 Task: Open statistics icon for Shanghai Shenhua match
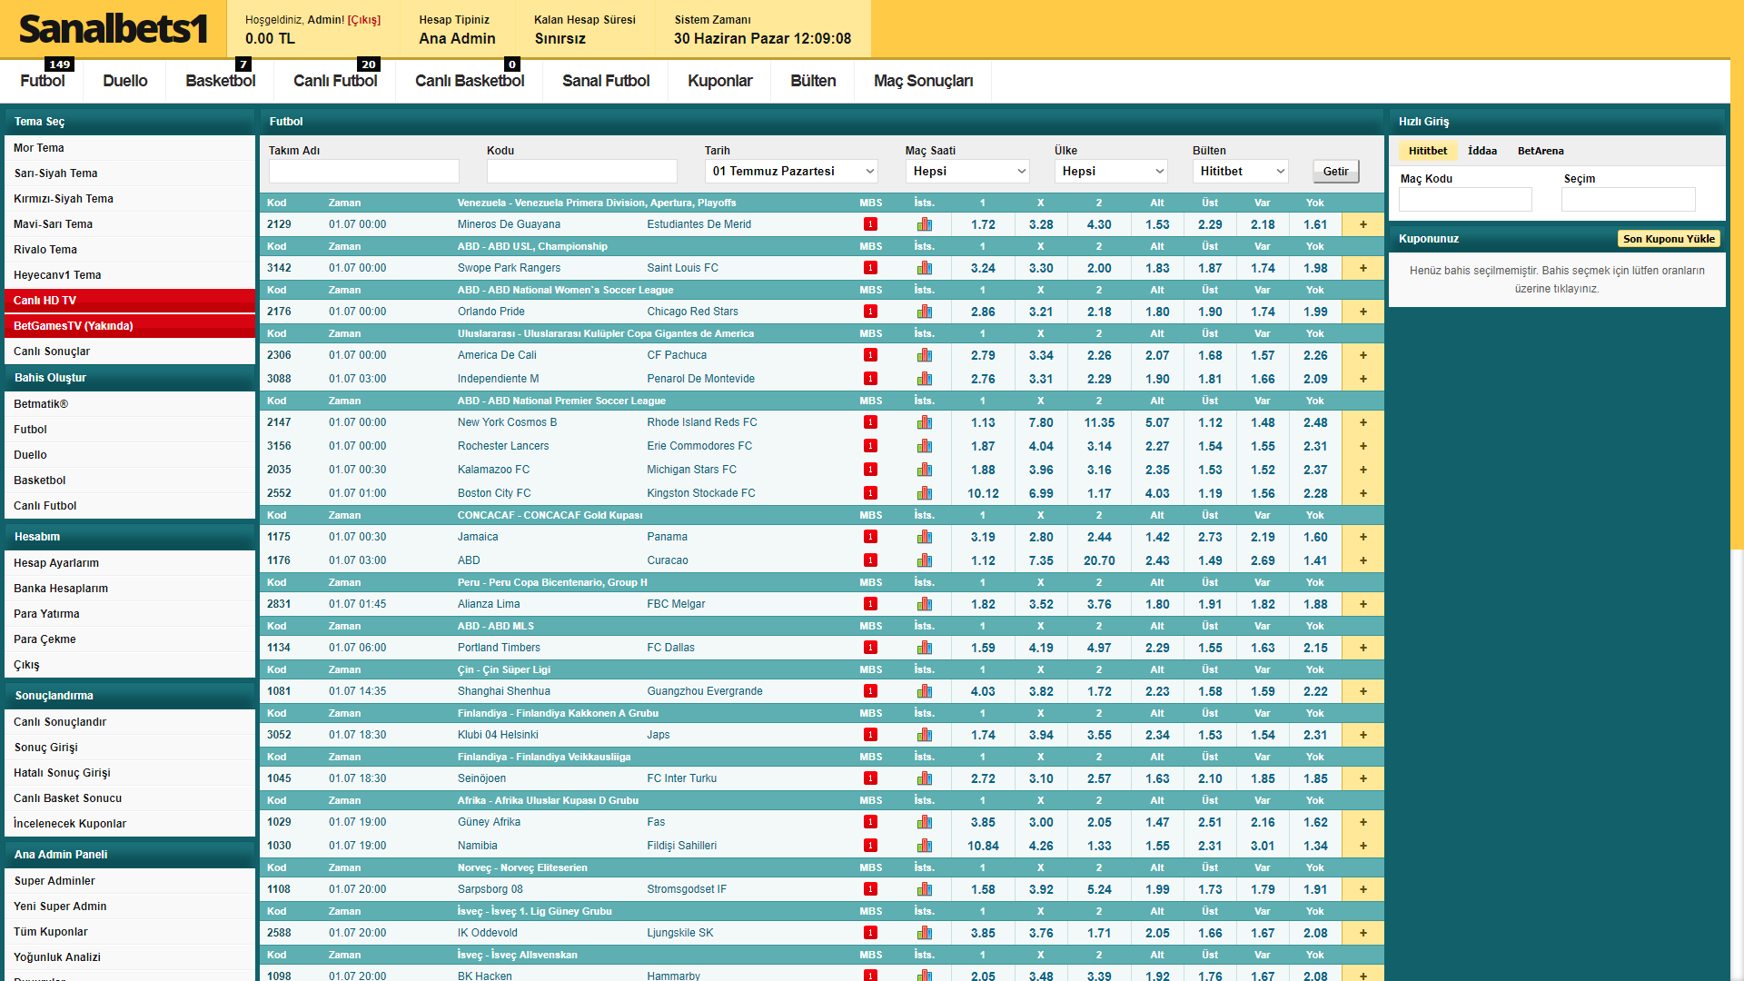(925, 691)
